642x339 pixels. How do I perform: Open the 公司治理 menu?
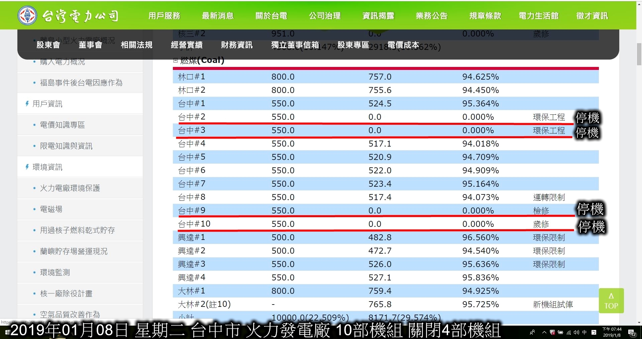point(325,16)
